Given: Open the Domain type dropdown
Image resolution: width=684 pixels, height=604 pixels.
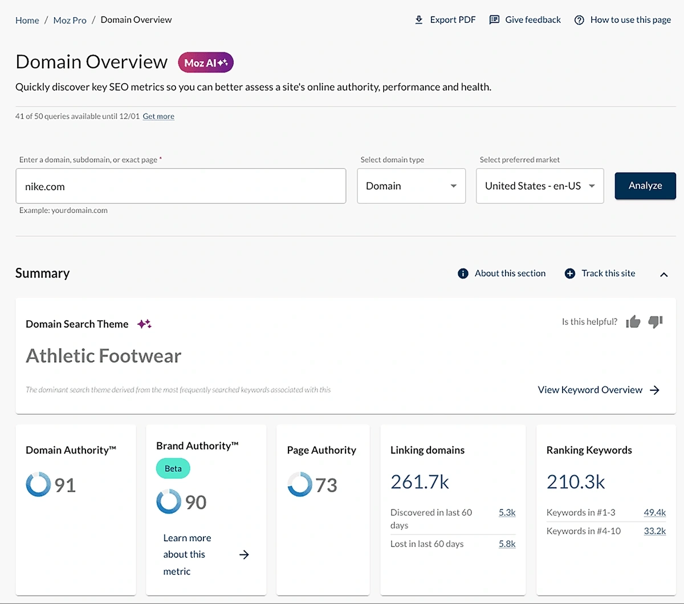Looking at the screenshot, I should [412, 186].
